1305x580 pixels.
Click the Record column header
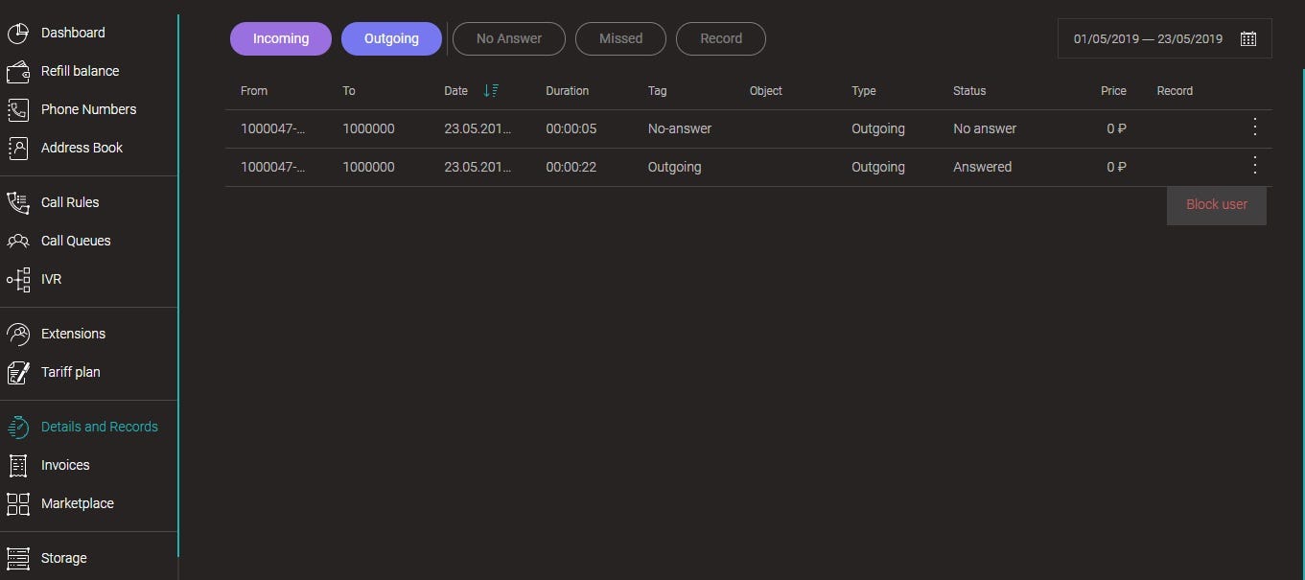(1175, 91)
